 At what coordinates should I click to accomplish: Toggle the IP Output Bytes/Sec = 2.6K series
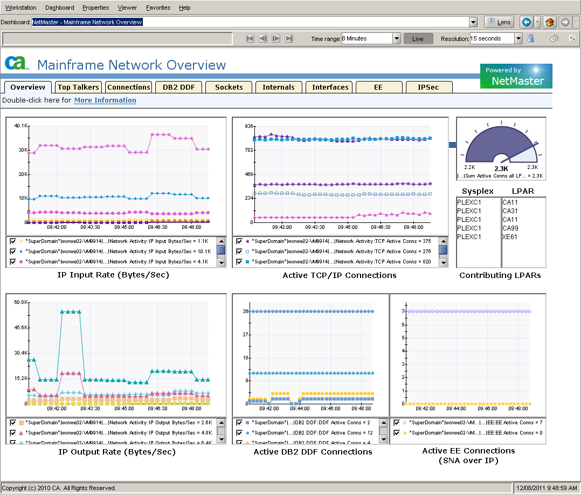pos(13,423)
